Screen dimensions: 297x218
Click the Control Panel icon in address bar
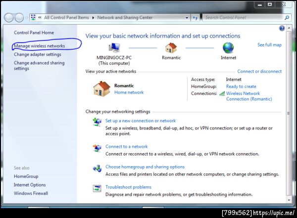33,17
